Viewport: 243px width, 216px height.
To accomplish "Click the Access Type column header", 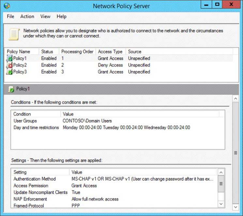I will coord(110,52).
